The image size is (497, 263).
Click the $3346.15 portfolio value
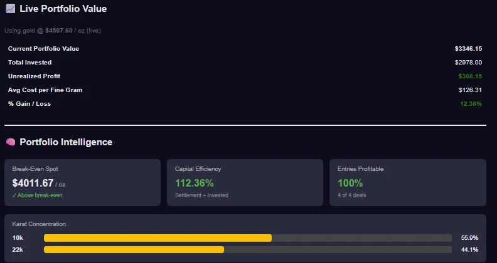pyautogui.click(x=468, y=49)
